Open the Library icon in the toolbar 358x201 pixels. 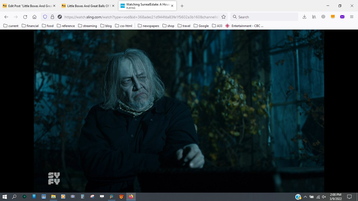pyautogui.click(x=314, y=17)
